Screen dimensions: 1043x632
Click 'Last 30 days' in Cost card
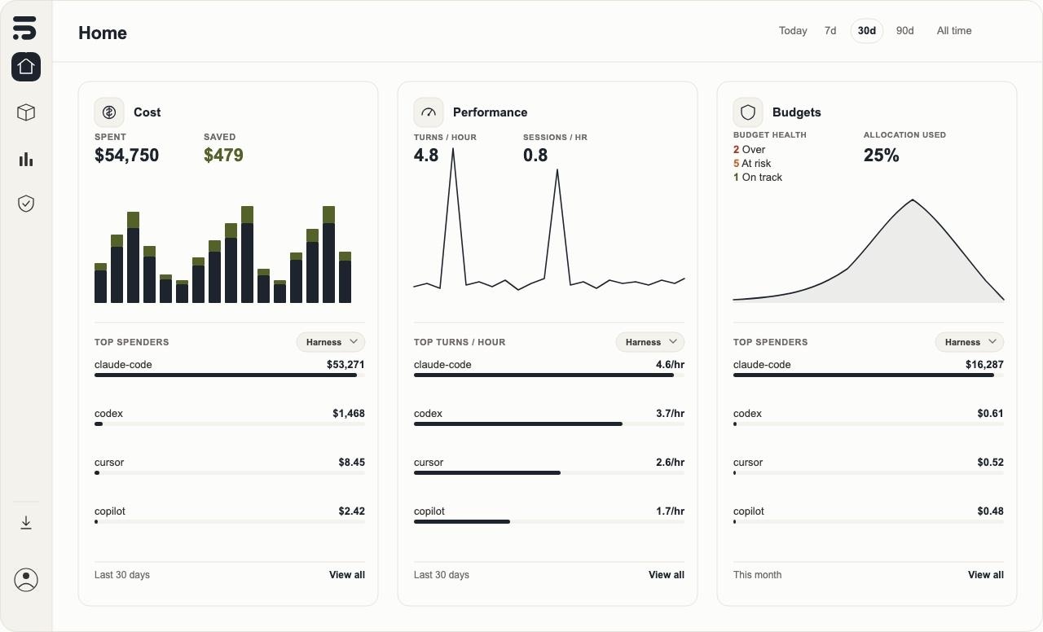122,575
